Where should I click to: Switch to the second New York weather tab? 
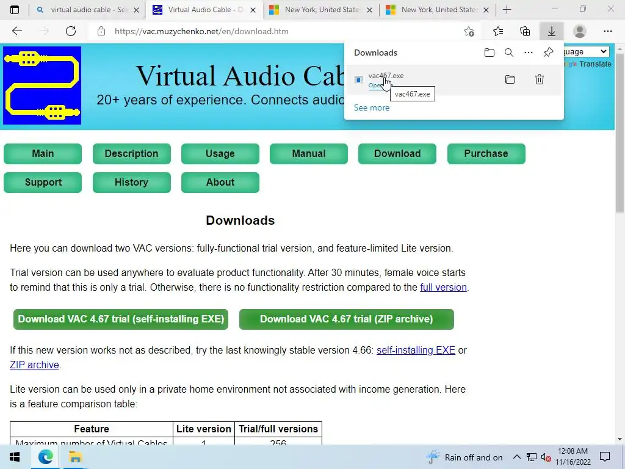tap(438, 10)
